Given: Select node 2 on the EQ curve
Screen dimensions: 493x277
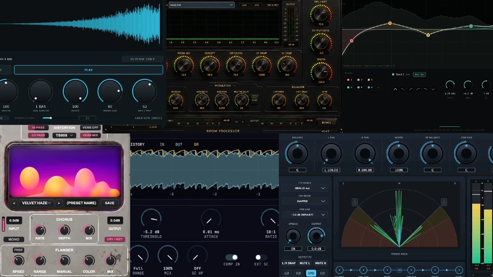Looking at the screenshot, I should 390,23.
